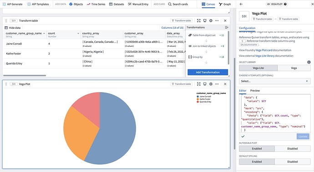Screen dimensions: 314x172
Task: Click the Vega Plot card drag handle
Action: click(x=6, y=84)
